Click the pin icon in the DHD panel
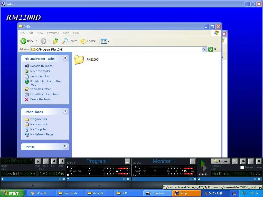Screen dimensions: 263x197 click(243, 161)
